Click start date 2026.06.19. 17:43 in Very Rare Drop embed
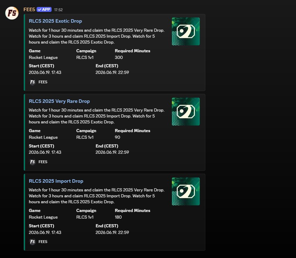The image size is (296, 258). click(45, 152)
